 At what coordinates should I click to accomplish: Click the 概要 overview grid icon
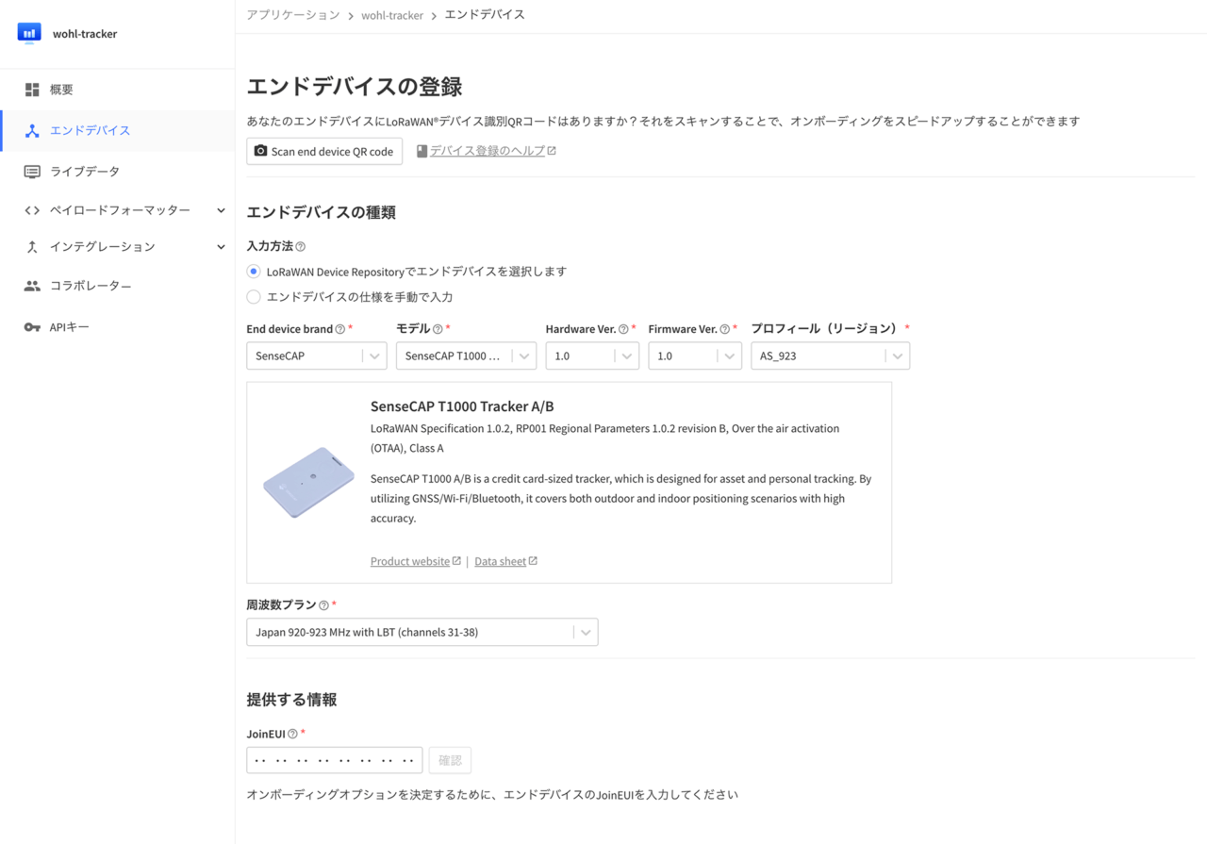tap(32, 90)
